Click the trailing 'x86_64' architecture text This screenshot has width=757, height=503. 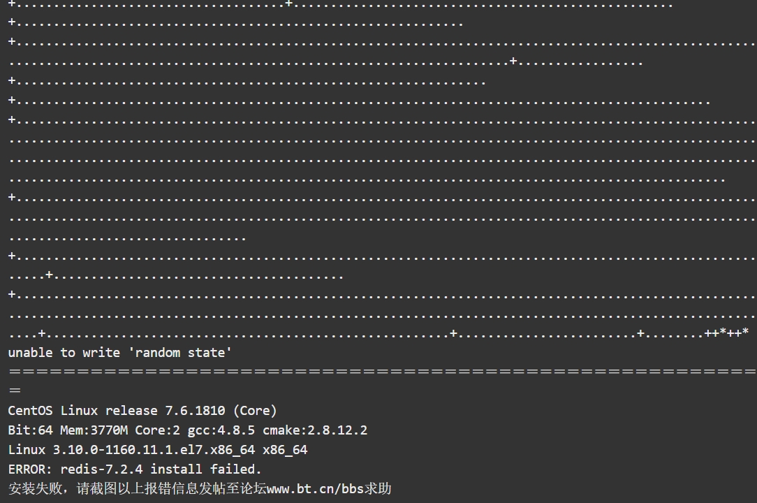pyautogui.click(x=285, y=450)
